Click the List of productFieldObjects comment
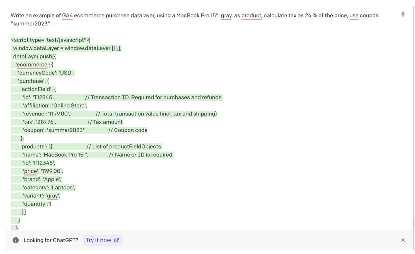 click(x=124, y=147)
